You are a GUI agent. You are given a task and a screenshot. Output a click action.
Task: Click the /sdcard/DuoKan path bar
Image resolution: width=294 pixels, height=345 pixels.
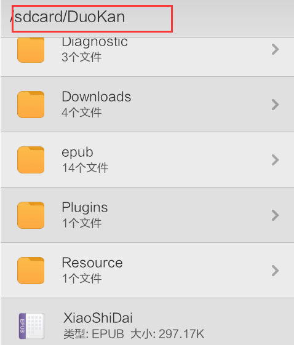pyautogui.click(x=92, y=19)
